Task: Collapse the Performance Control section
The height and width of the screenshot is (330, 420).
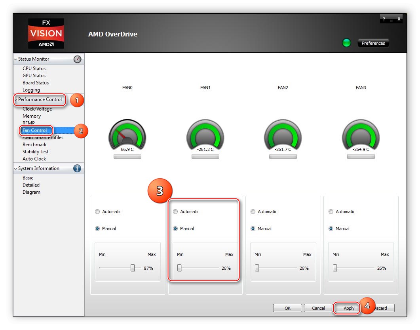Action: click(x=15, y=100)
